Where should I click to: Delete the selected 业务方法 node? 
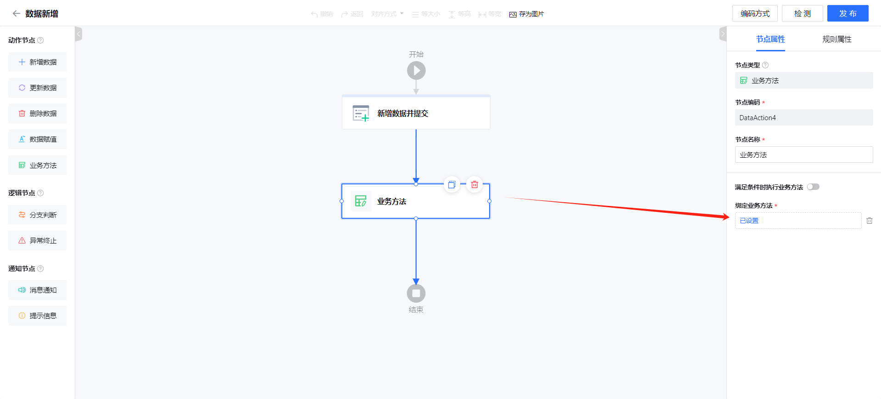point(474,184)
